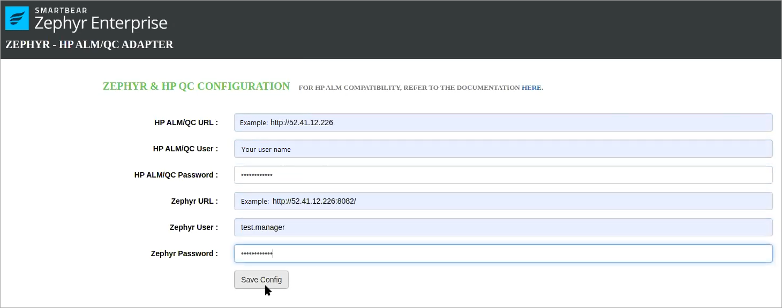
Task: Click the HP ALM/QC Password label
Action: tap(176, 175)
